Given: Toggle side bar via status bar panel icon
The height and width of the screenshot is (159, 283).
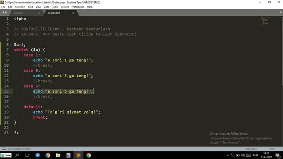Looking at the screenshot, I should coord(4,149).
